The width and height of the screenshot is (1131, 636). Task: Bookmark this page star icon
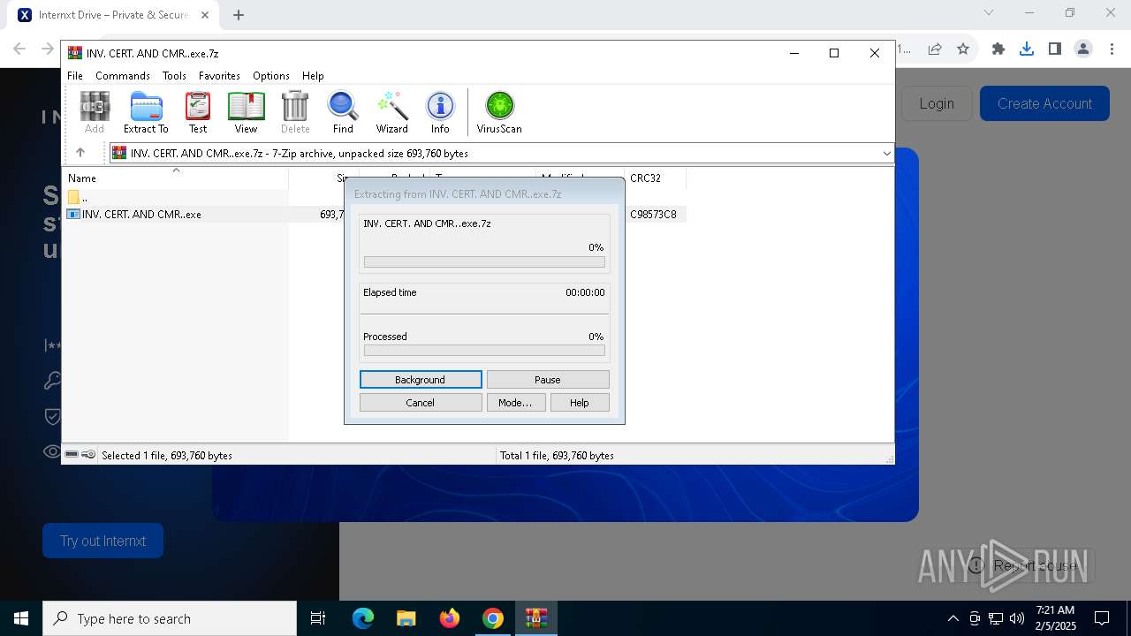pos(963,49)
